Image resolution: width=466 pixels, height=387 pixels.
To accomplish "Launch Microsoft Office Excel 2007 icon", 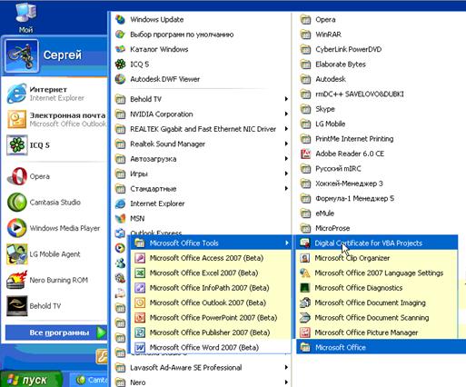I will tap(140, 273).
